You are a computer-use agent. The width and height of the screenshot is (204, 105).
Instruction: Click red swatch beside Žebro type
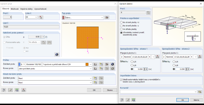[x=63, y=18]
